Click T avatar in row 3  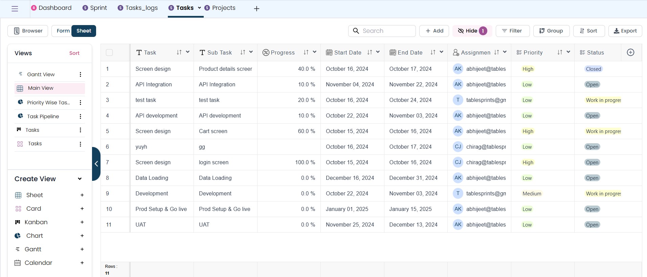(458, 100)
